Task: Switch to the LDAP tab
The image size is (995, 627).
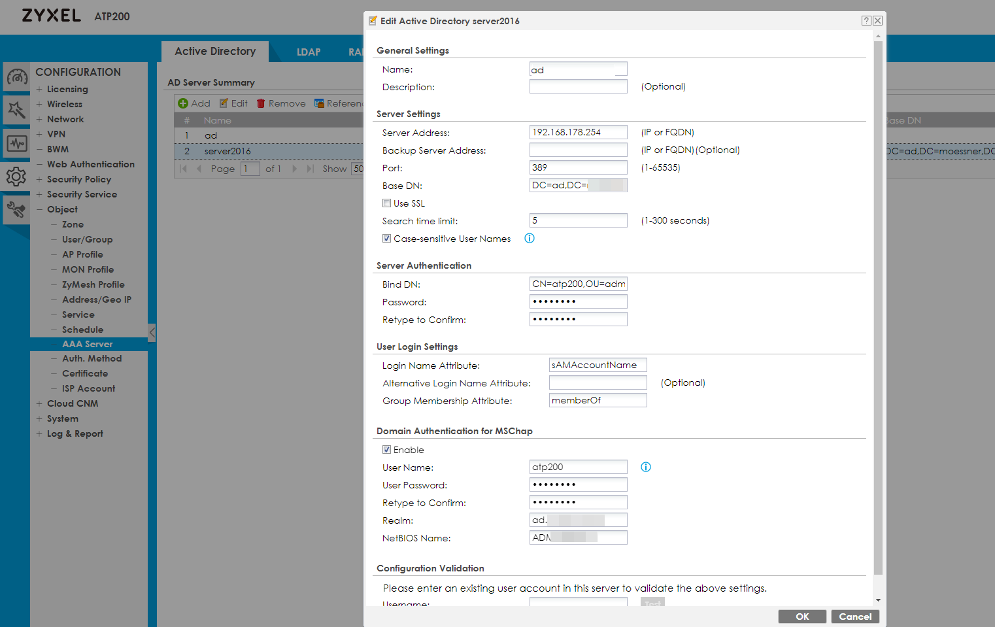Action: (x=309, y=52)
